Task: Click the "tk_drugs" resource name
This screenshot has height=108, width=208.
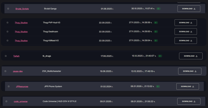Action: coord(47,56)
